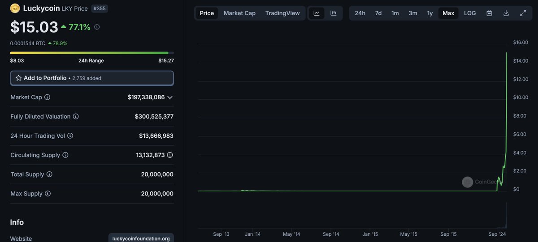Screen dimensions: 538x242
Task: Click the $300,525,377 valuation value
Action: (154, 116)
